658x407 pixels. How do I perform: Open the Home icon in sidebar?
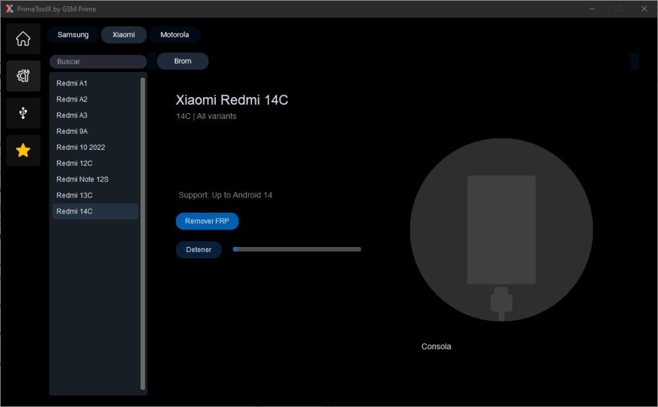23,39
